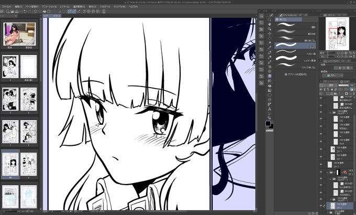Open the 通常 blending mode dropdown
Image resolution: width=356 pixels, height=215 pixels.
coord(332,85)
